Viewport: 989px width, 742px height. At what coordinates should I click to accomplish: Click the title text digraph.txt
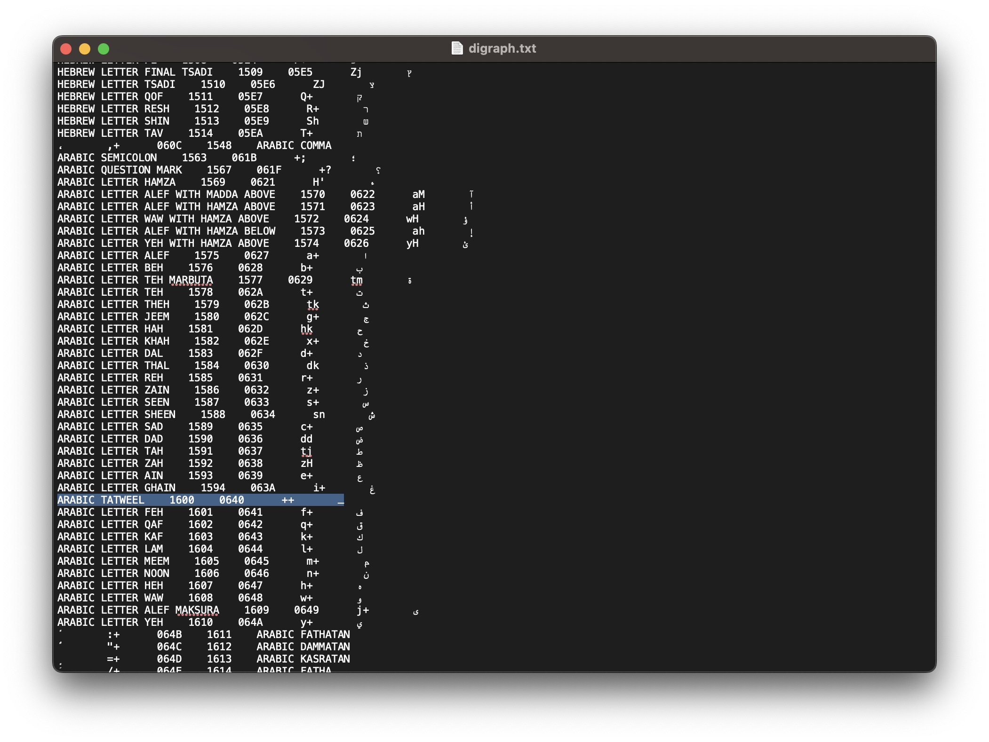(502, 48)
